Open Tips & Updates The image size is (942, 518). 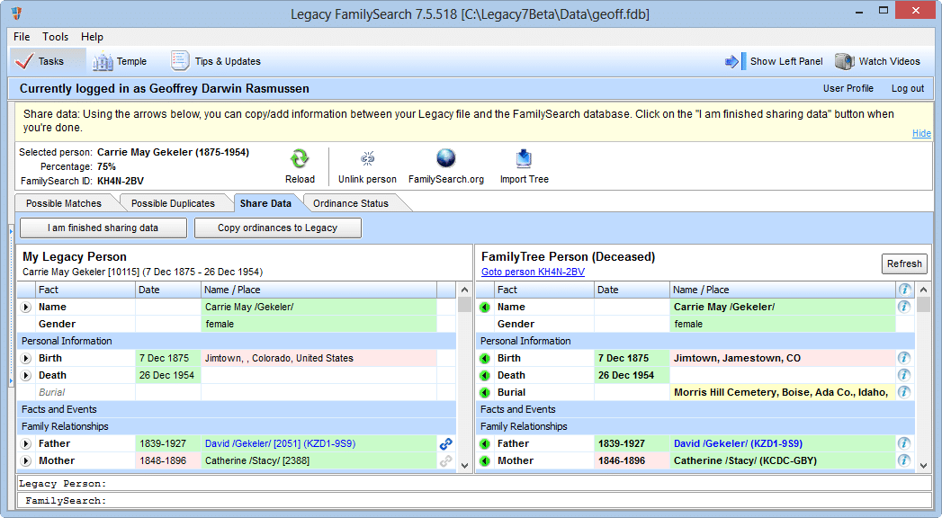216,61
